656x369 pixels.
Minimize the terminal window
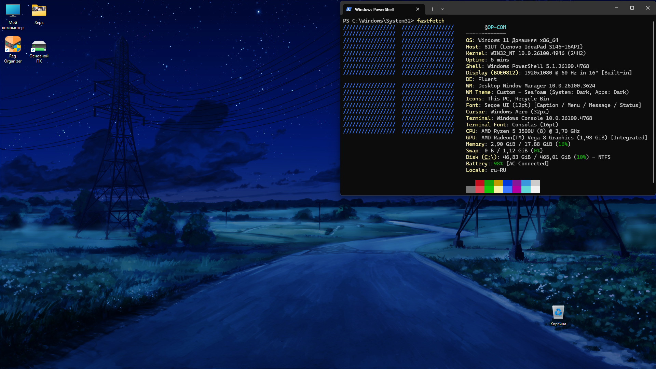pos(616,8)
